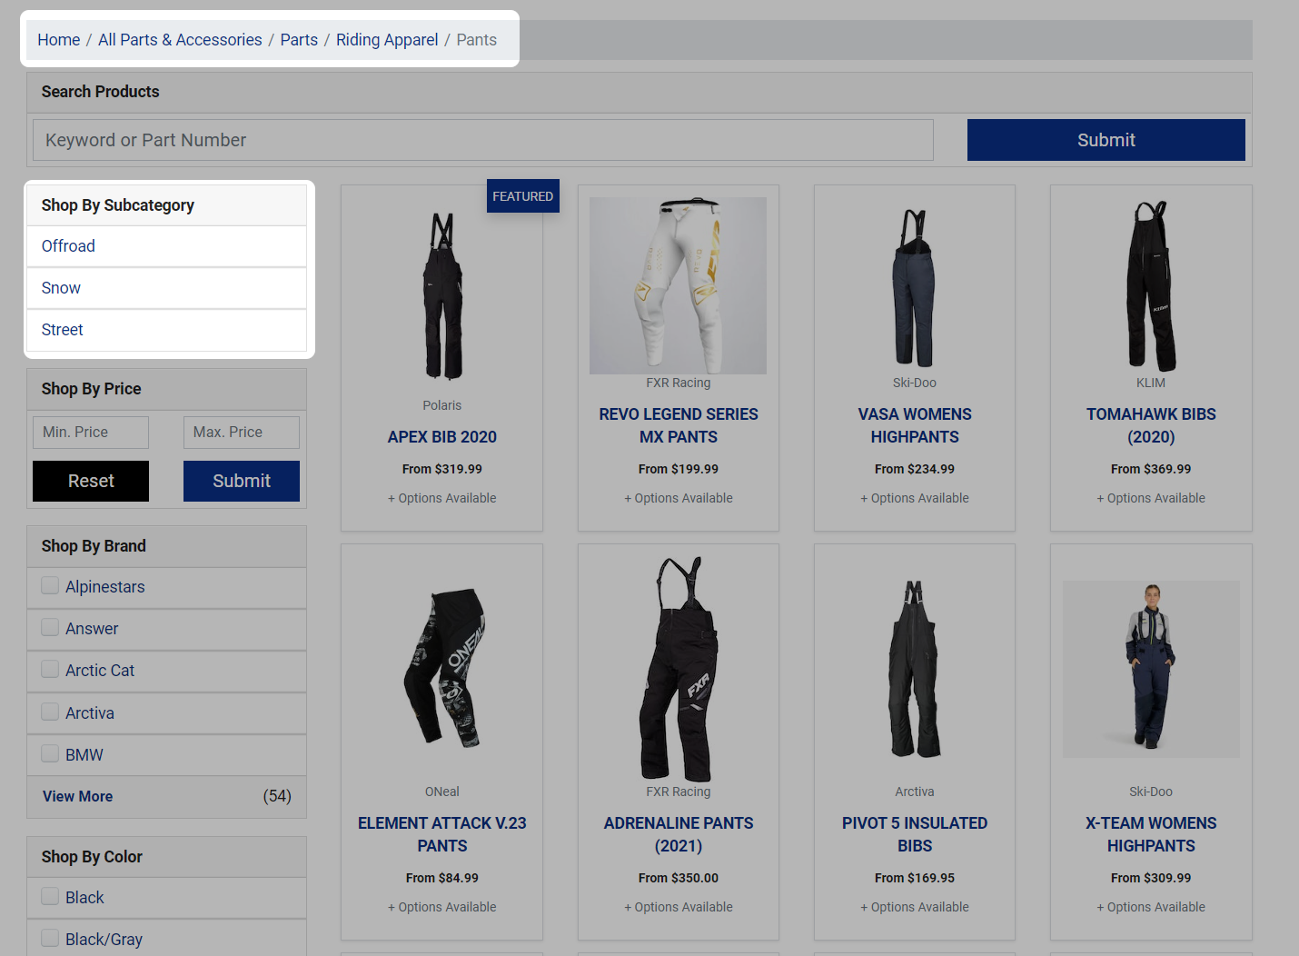Click Options Available under Tomahawk Bibs
Image resolution: width=1299 pixels, height=956 pixels.
point(1151,498)
